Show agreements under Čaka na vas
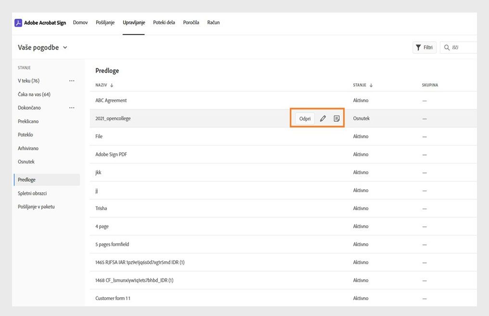Screen dimensions: 489x316 click(x=34, y=94)
